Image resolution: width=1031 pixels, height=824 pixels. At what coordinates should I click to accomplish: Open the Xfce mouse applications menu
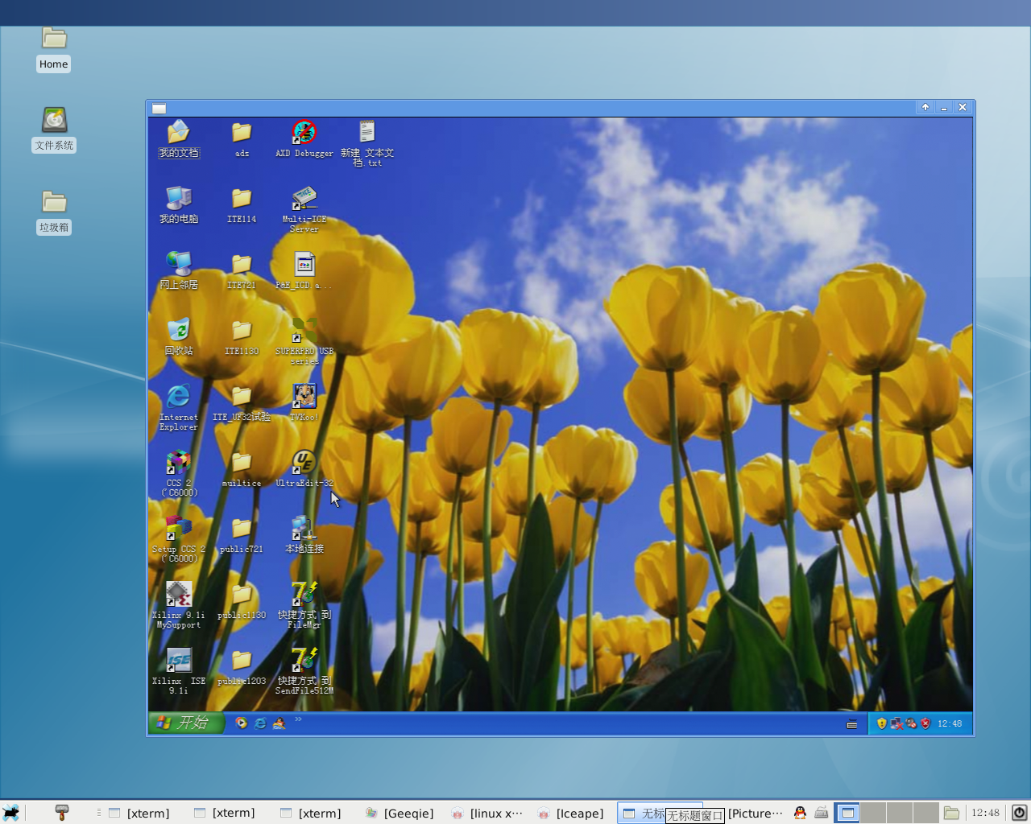[x=10, y=813]
